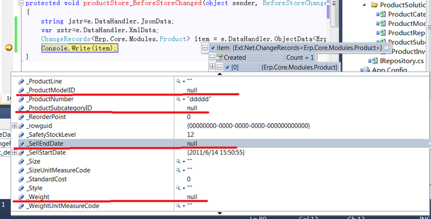Screen dimensions: 431x219
Task: Click the _ProductLine field icon
Action: pos(21,82)
